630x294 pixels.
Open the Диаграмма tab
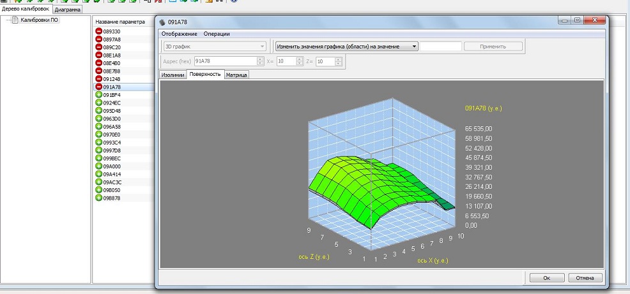click(x=68, y=10)
